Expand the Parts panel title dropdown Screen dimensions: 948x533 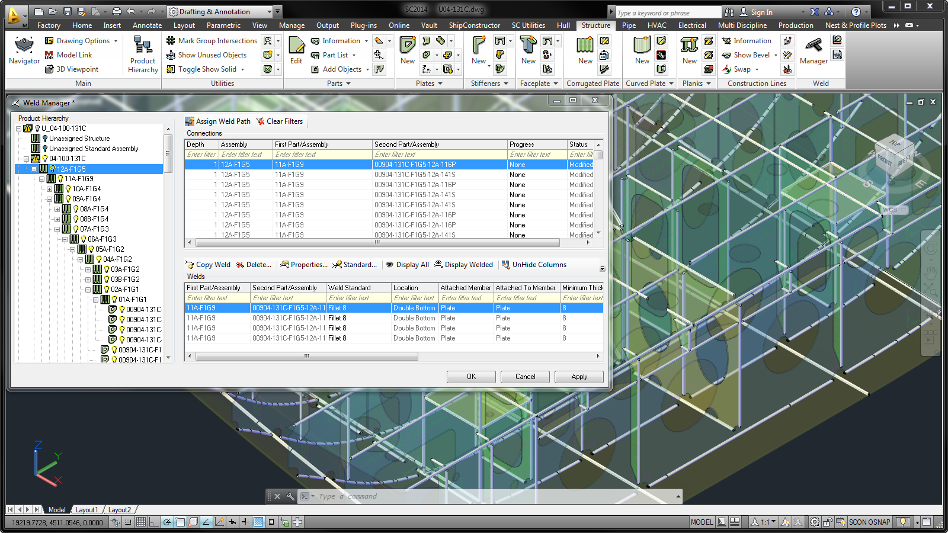(x=339, y=84)
